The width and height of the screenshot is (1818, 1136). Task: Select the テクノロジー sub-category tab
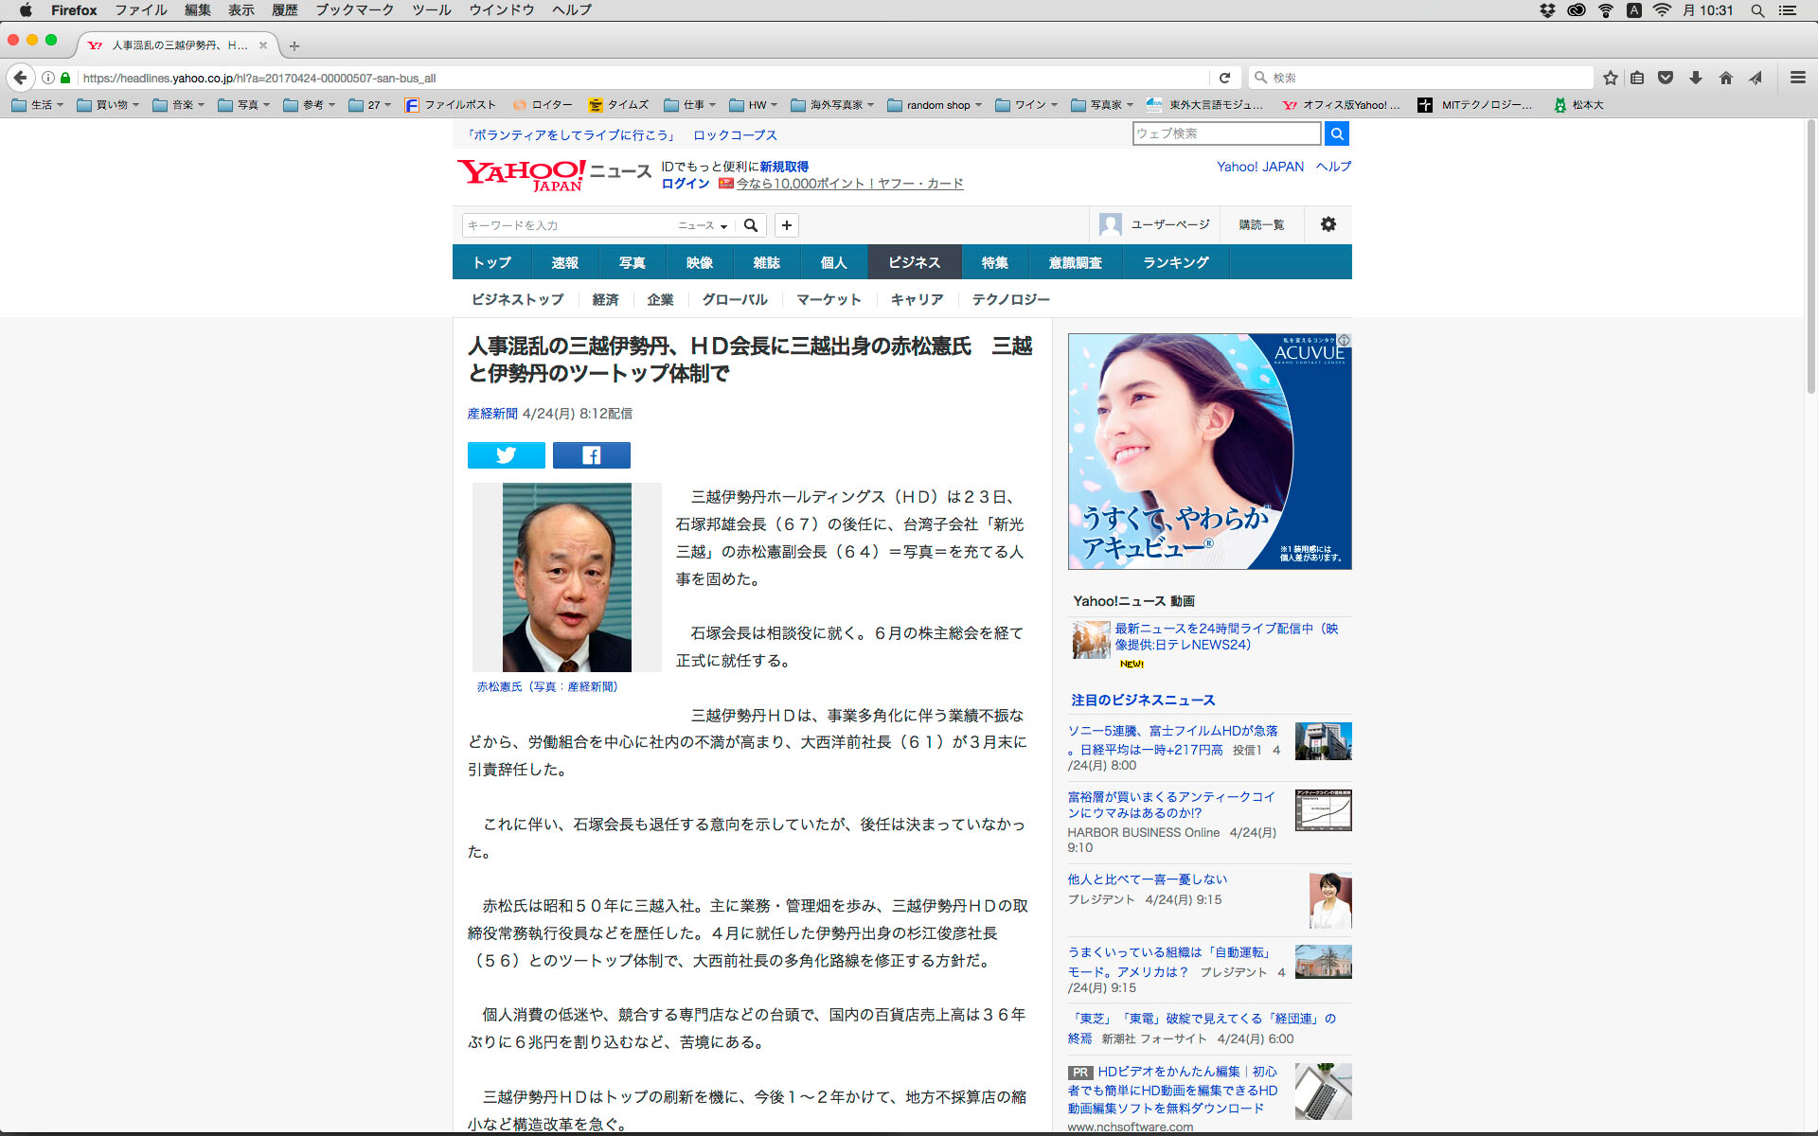pos(1010,299)
